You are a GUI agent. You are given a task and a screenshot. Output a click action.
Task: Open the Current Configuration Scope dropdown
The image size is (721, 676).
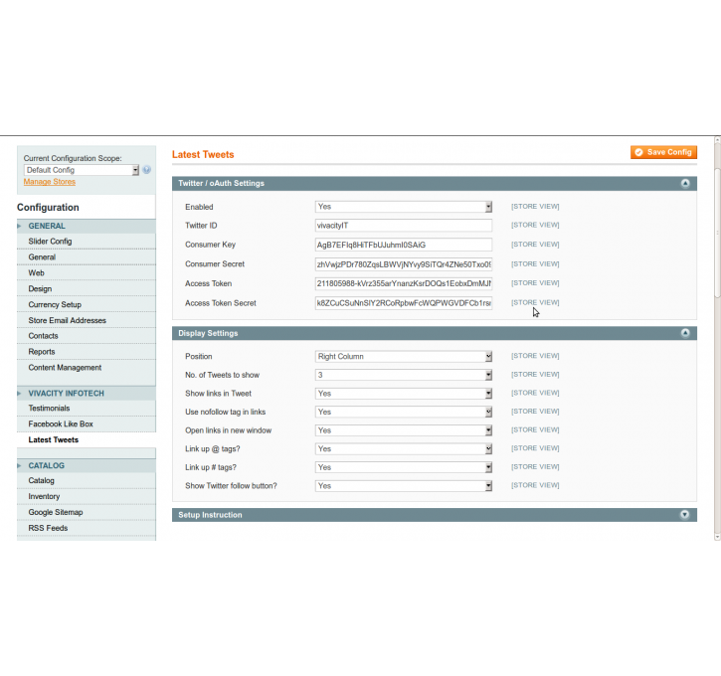point(82,170)
